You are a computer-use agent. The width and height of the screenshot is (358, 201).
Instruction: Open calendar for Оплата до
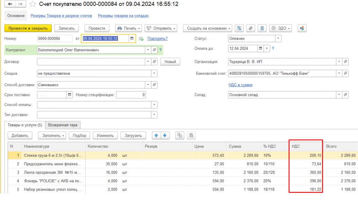click(x=260, y=48)
